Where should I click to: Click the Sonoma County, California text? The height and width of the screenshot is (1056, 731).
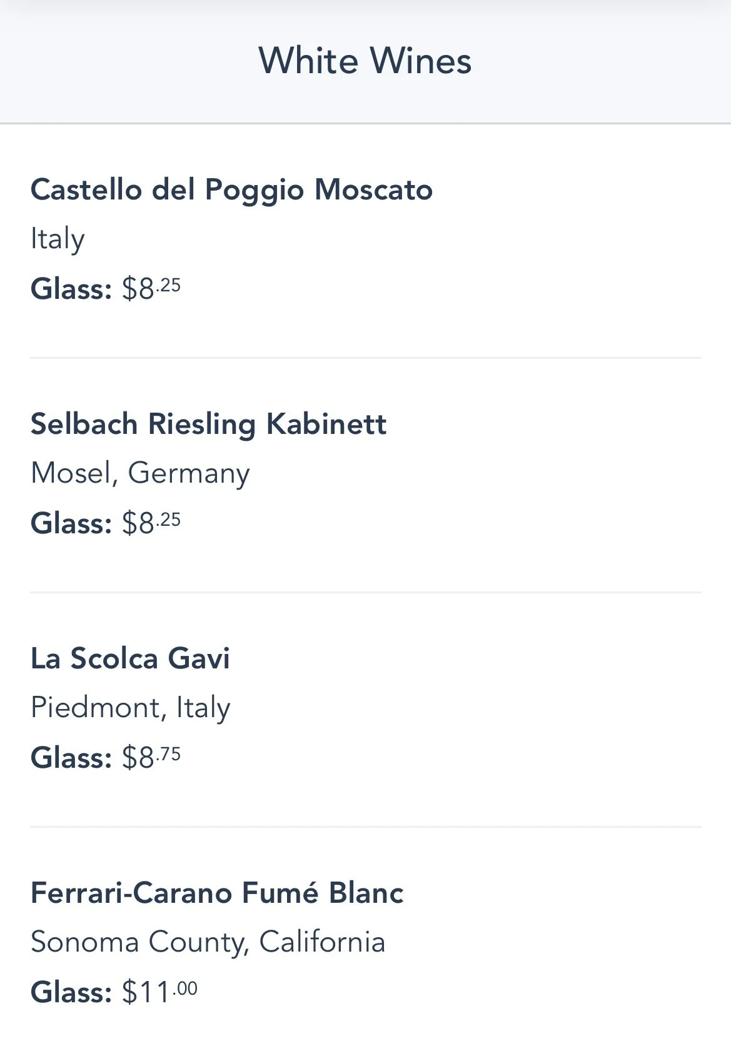(208, 942)
